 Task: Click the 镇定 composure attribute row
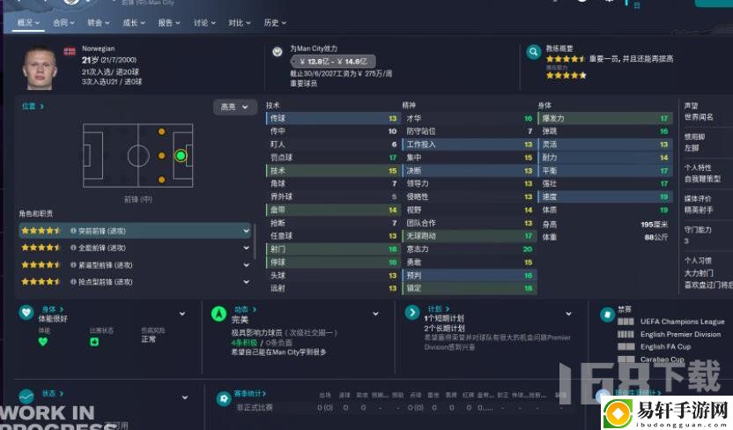469,288
